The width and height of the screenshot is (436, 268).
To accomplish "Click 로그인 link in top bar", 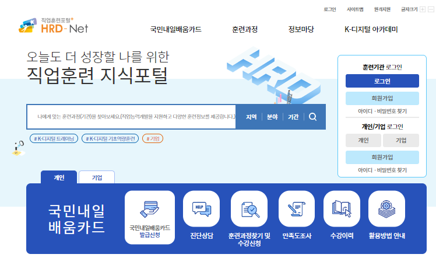I will [x=330, y=9].
